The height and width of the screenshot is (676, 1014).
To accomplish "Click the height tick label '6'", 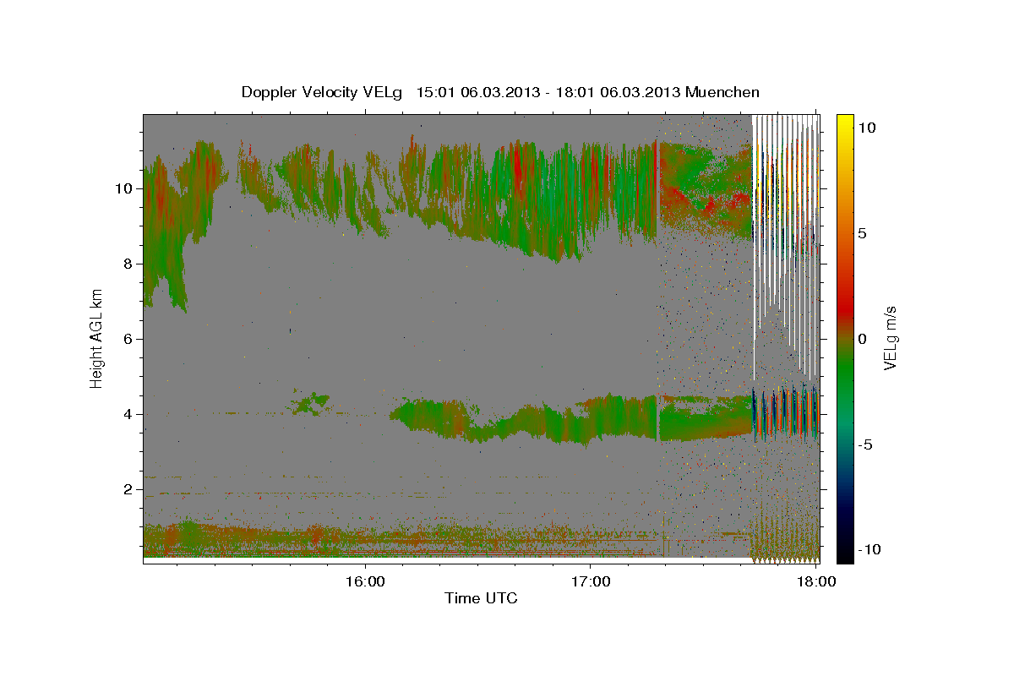I will pos(128,339).
